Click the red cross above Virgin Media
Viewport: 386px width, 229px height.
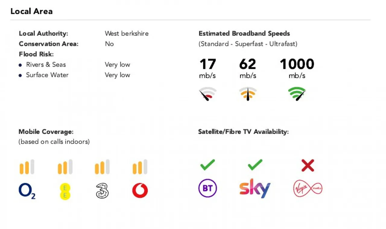tap(308, 165)
